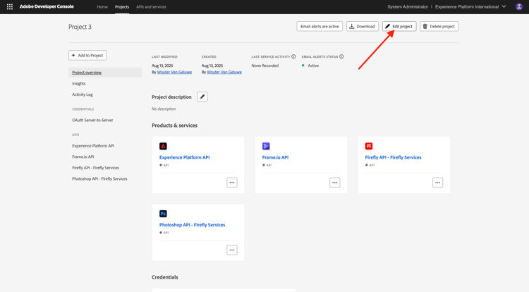Screen dimensions: 529x292
Task: Click the Download button
Action: (x=363, y=26)
